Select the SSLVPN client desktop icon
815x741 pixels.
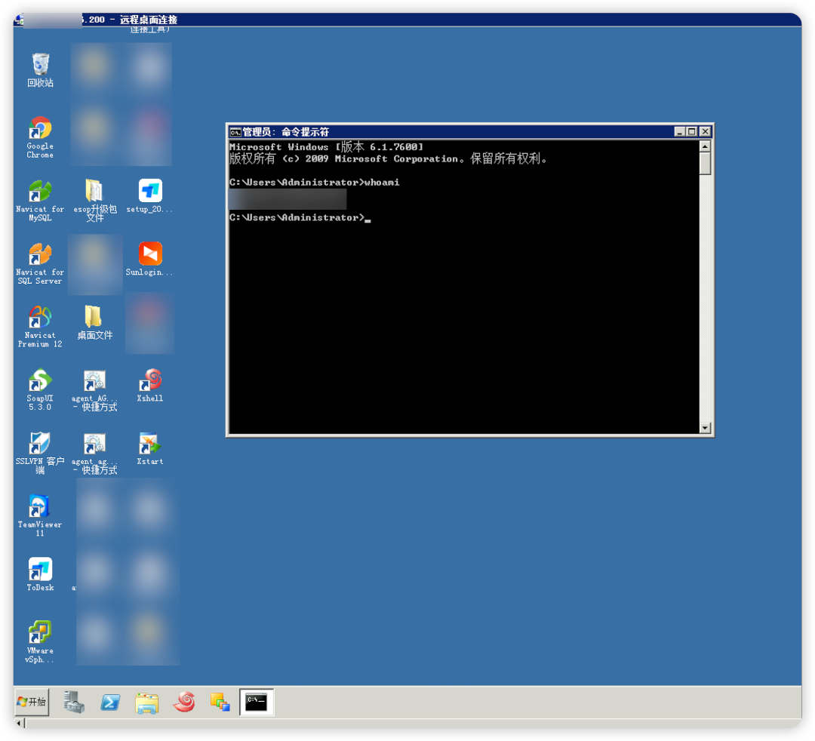click(40, 453)
